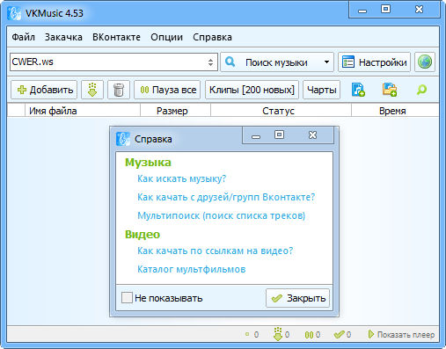Open the Файл menu

click(x=23, y=37)
